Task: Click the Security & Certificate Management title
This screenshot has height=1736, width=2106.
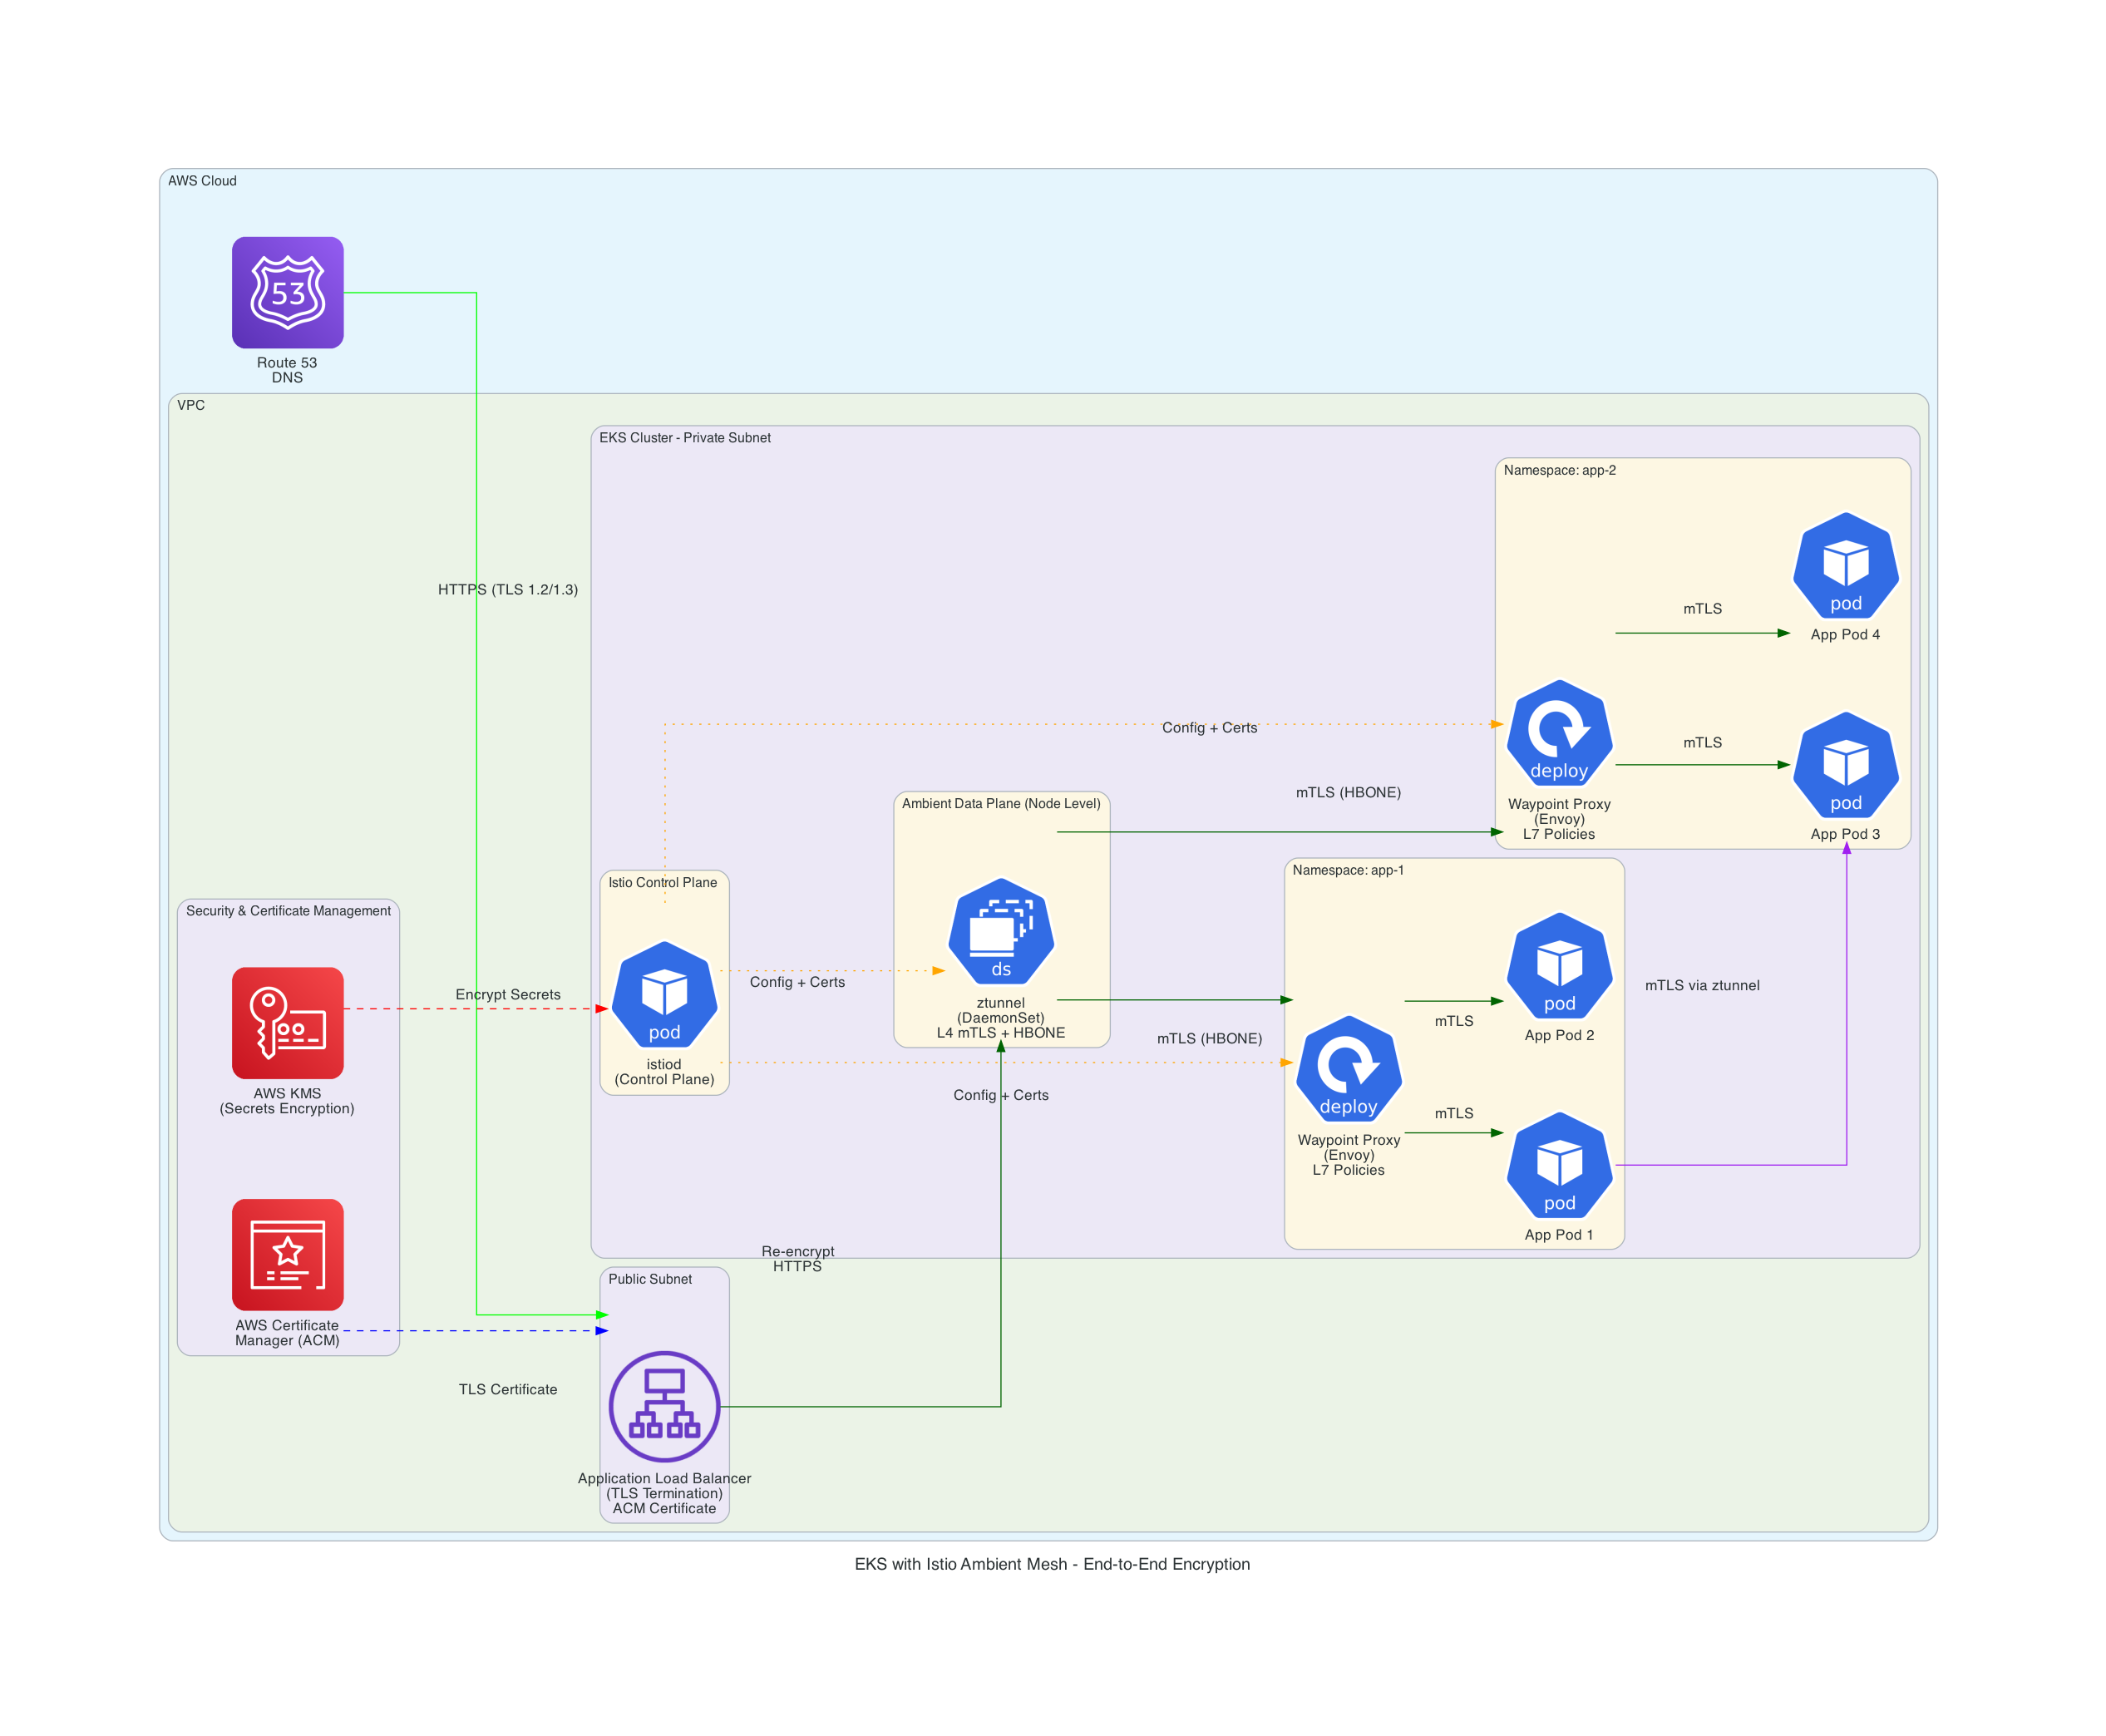Action: pyautogui.click(x=288, y=910)
